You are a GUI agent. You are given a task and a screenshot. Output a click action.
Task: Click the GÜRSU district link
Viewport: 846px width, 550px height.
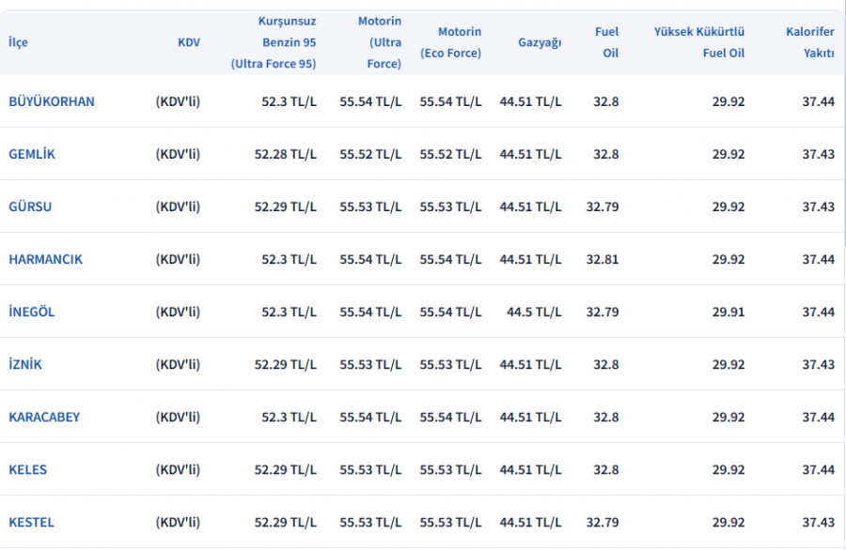30,206
